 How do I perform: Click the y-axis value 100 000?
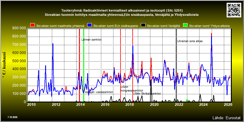pos(19,94)
